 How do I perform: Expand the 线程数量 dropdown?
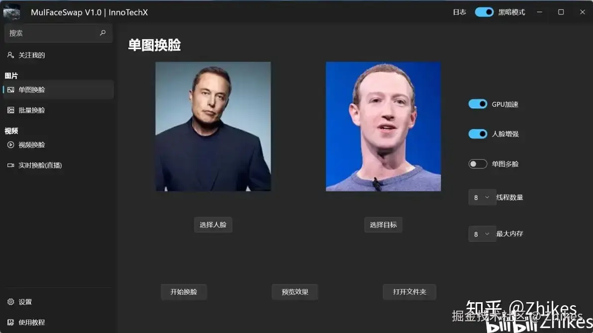[x=482, y=197]
